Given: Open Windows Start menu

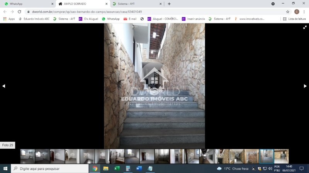Looking at the screenshot, I should click(5, 168).
